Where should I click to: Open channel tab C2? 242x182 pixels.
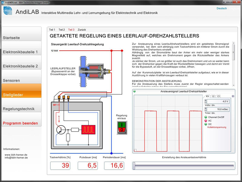[x=213, y=96]
